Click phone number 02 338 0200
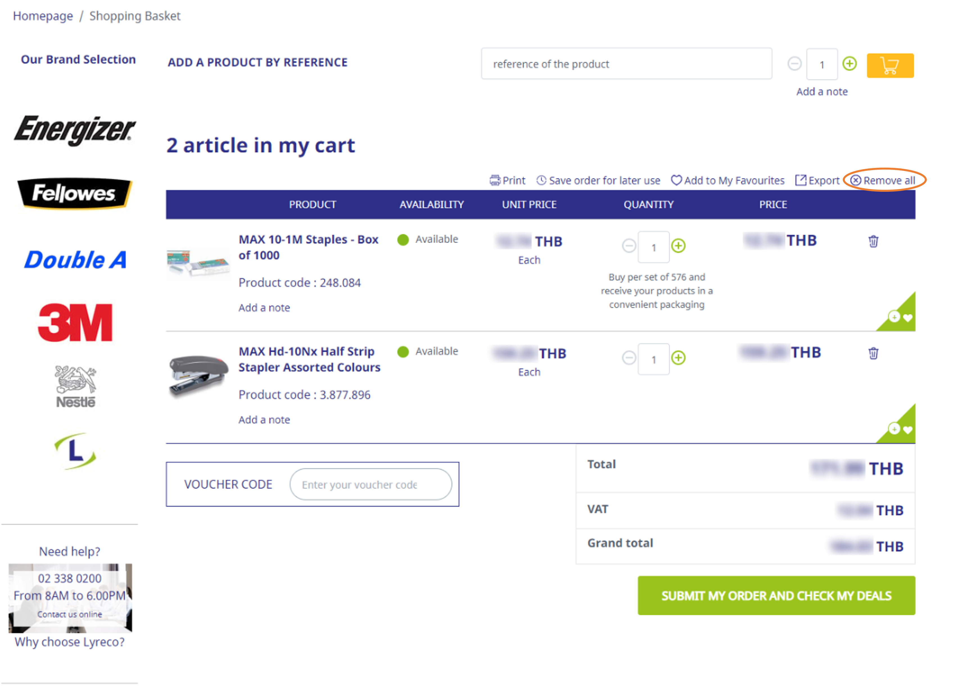 [x=70, y=578]
